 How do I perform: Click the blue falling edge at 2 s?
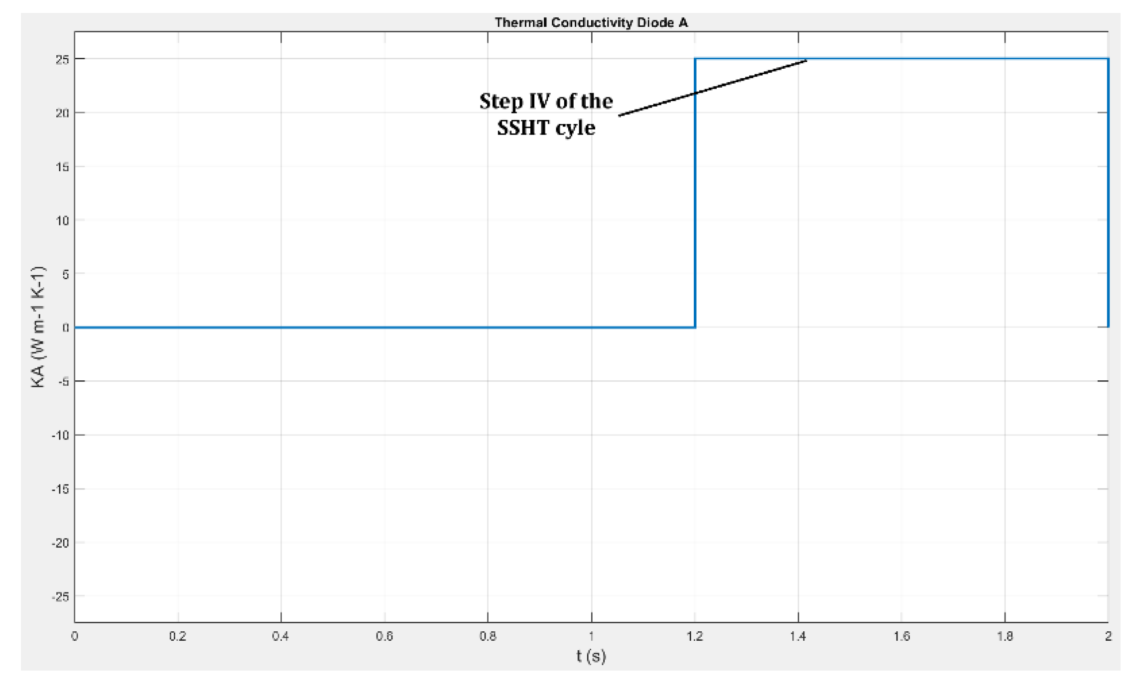(1108, 199)
